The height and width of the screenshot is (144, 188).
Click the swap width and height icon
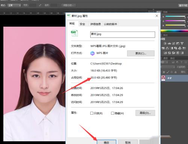click(40, 5)
